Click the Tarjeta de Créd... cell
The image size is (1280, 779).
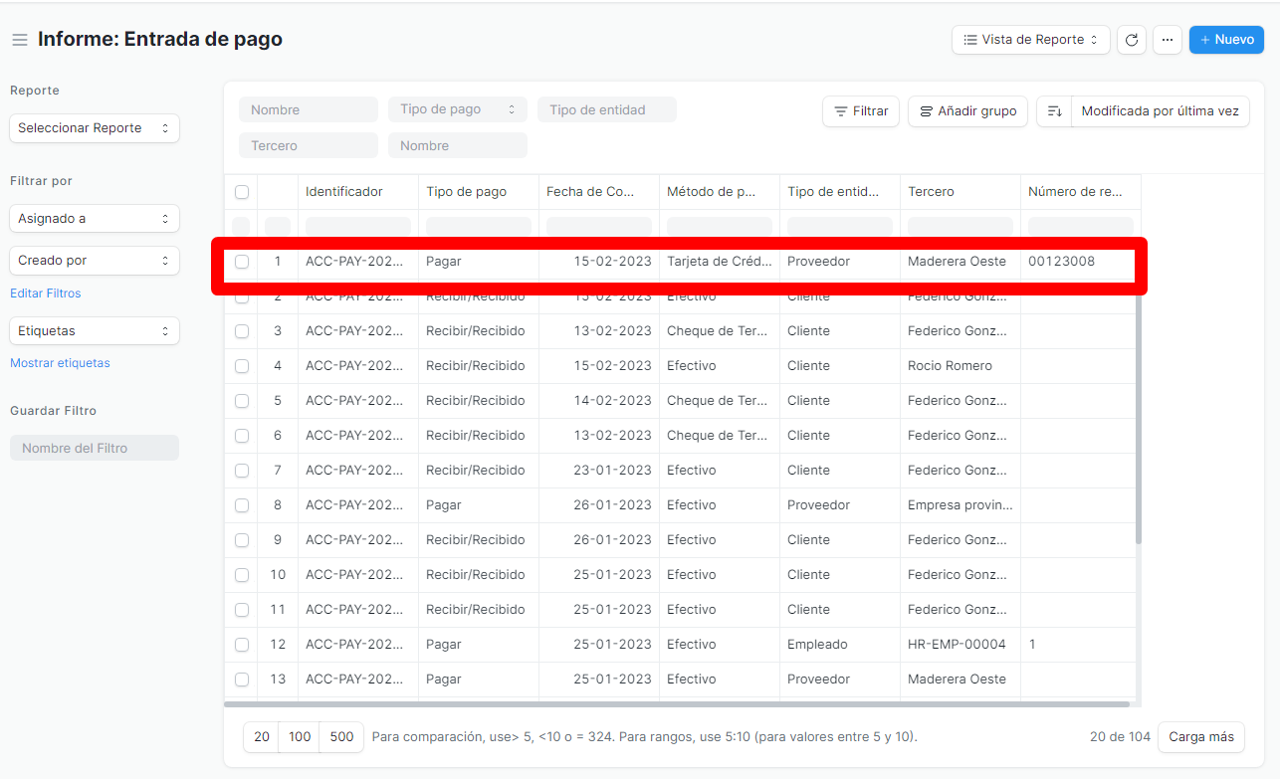(720, 262)
